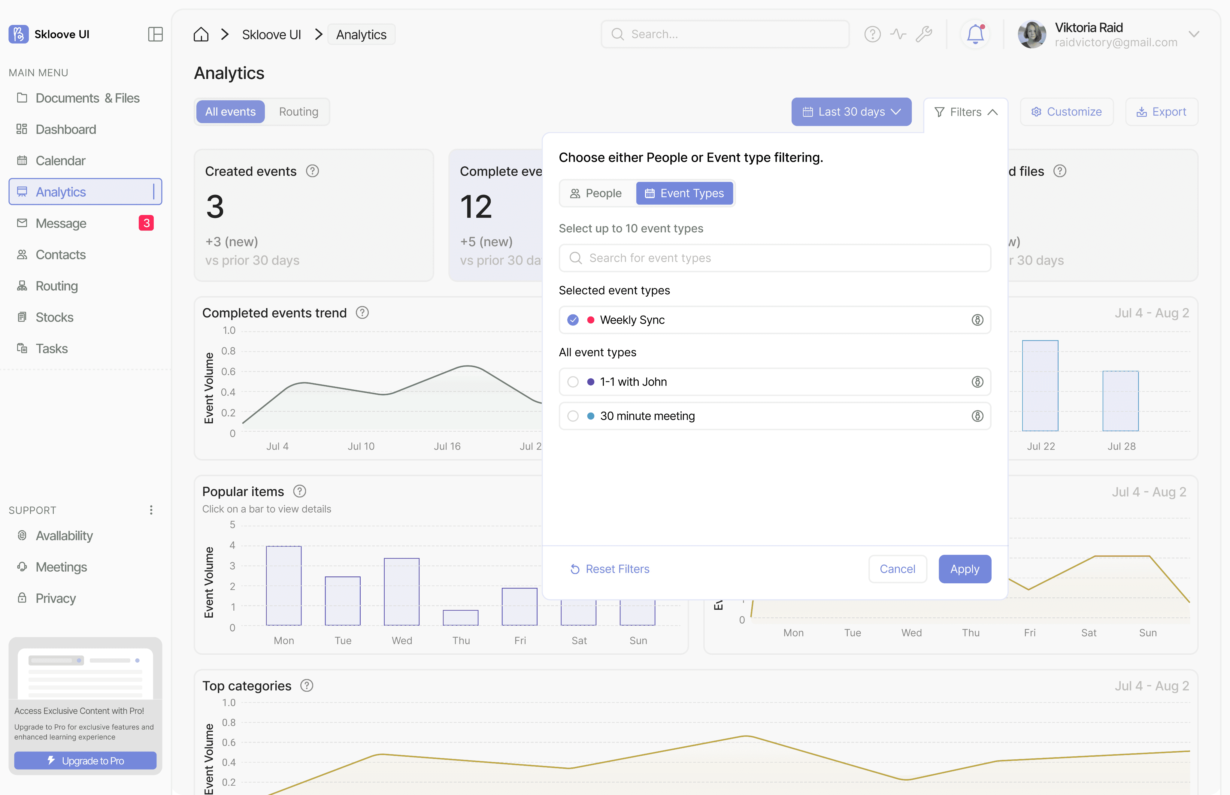1230x795 pixels.
Task: Switch to the Routing tab
Action: pyautogui.click(x=298, y=112)
